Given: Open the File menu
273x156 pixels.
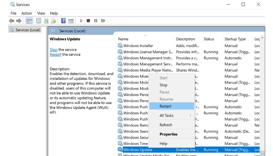Looking at the screenshot, I should [13, 13].
